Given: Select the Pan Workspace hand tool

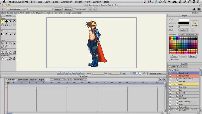Looking at the screenshot, I should tap(2, 59).
